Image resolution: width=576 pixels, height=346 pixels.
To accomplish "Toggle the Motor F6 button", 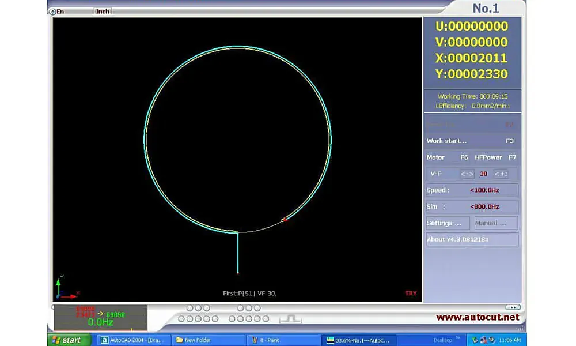I will (x=448, y=157).
